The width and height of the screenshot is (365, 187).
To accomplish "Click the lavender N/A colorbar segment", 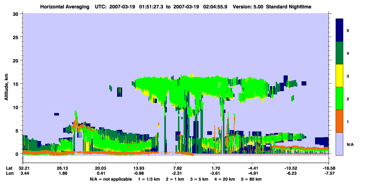I will [x=339, y=144].
